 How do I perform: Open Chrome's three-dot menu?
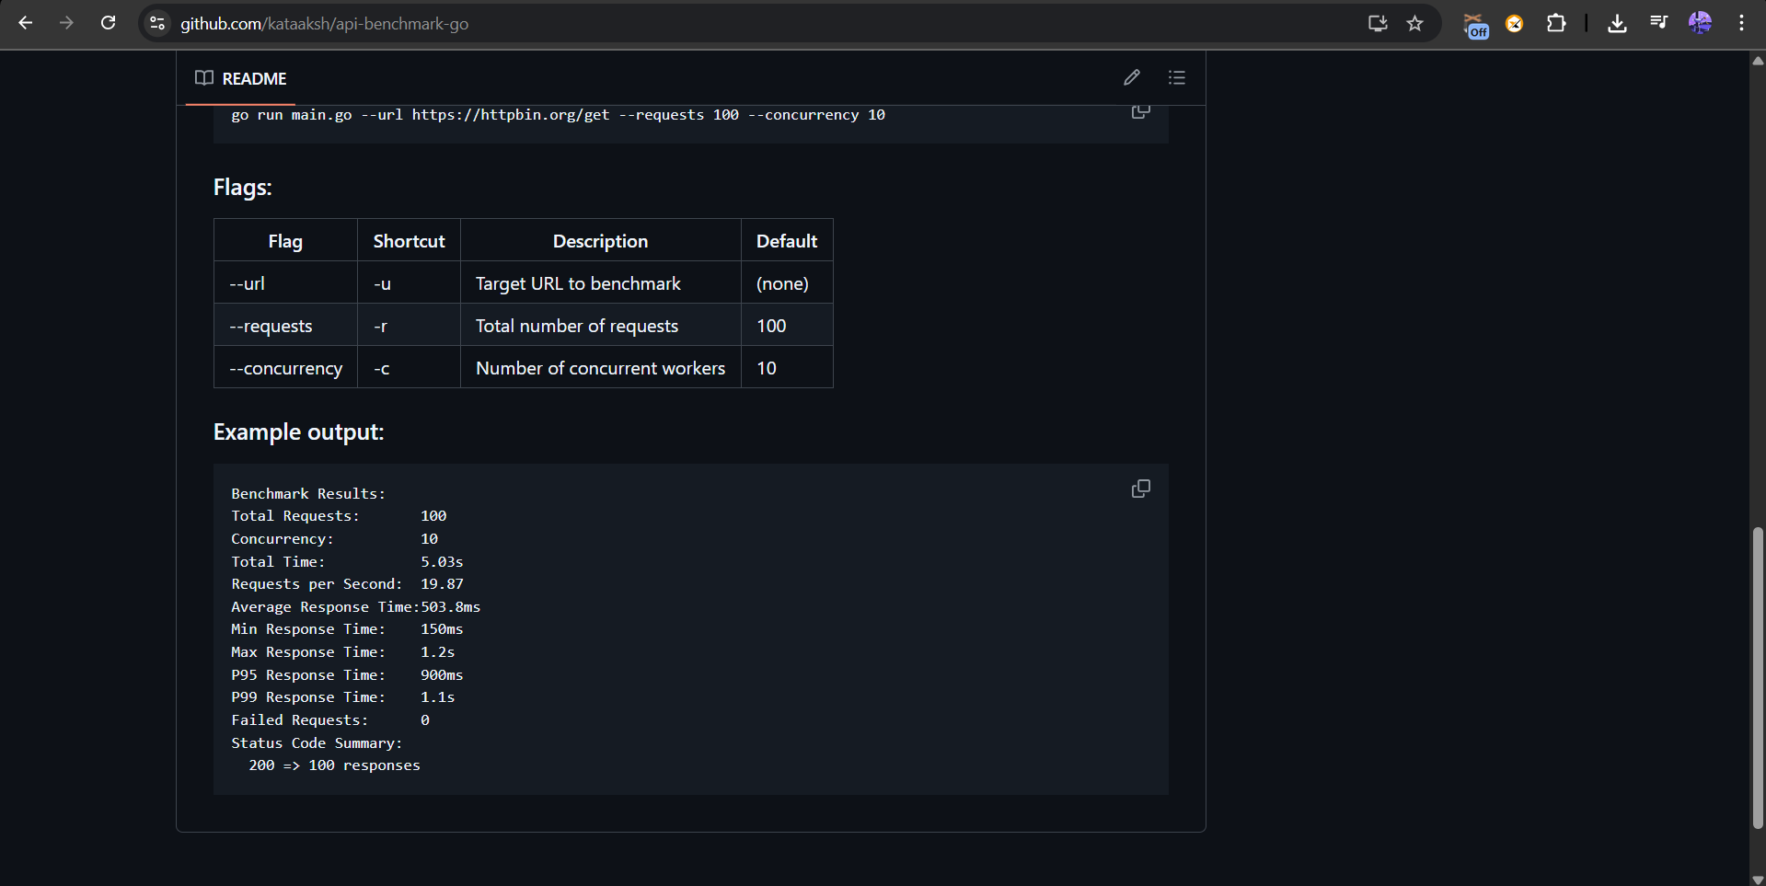(x=1741, y=23)
